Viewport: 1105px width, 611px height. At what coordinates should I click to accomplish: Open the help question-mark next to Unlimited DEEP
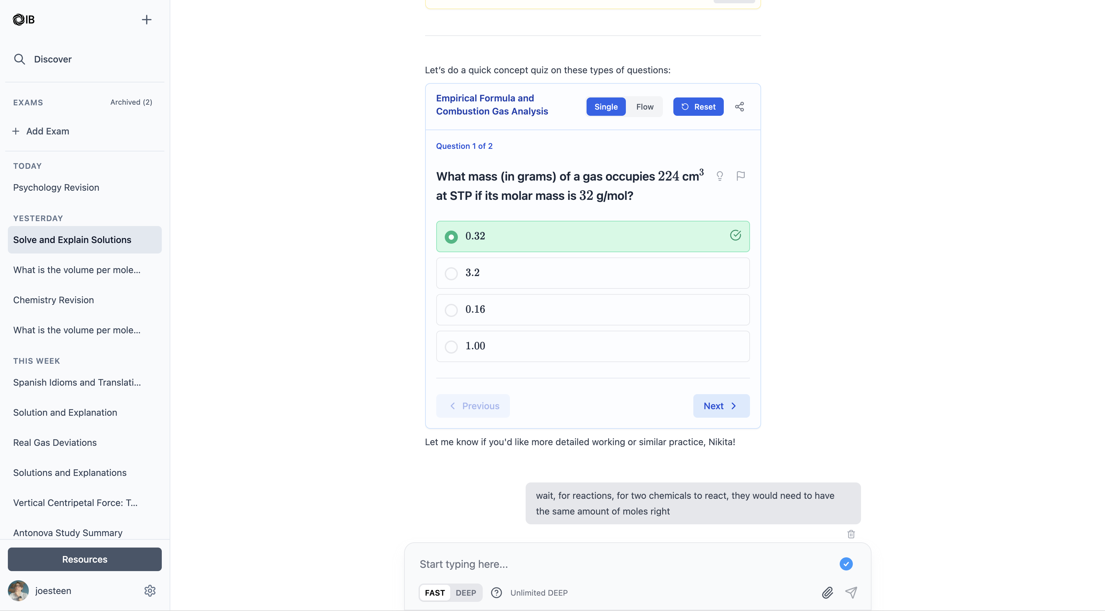pyautogui.click(x=496, y=593)
